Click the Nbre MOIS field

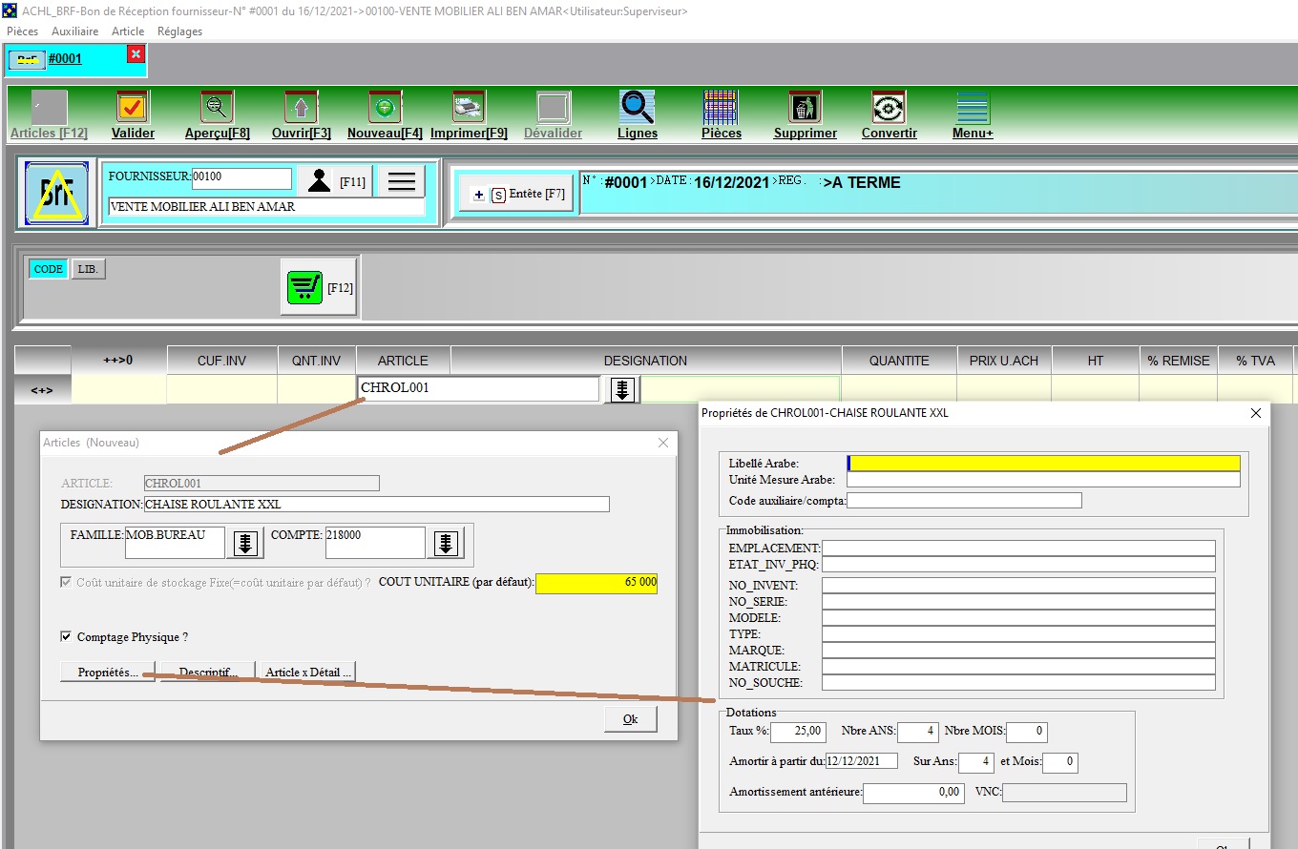pos(1027,733)
